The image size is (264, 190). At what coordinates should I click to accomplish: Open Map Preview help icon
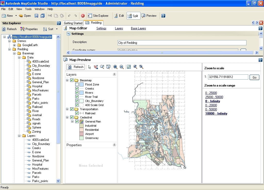click(260, 60)
